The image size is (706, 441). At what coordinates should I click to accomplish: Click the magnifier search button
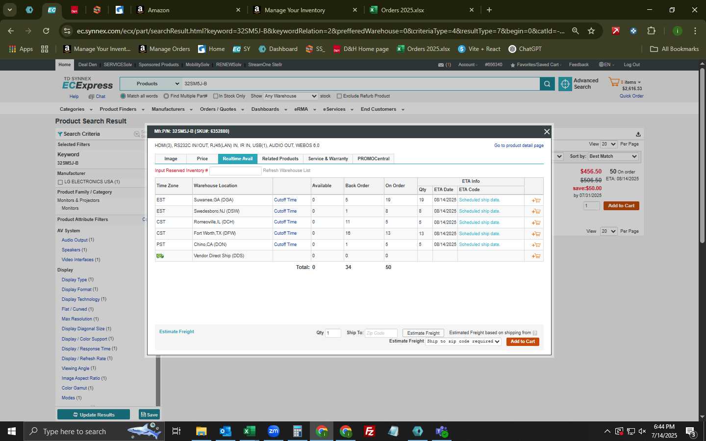click(547, 84)
